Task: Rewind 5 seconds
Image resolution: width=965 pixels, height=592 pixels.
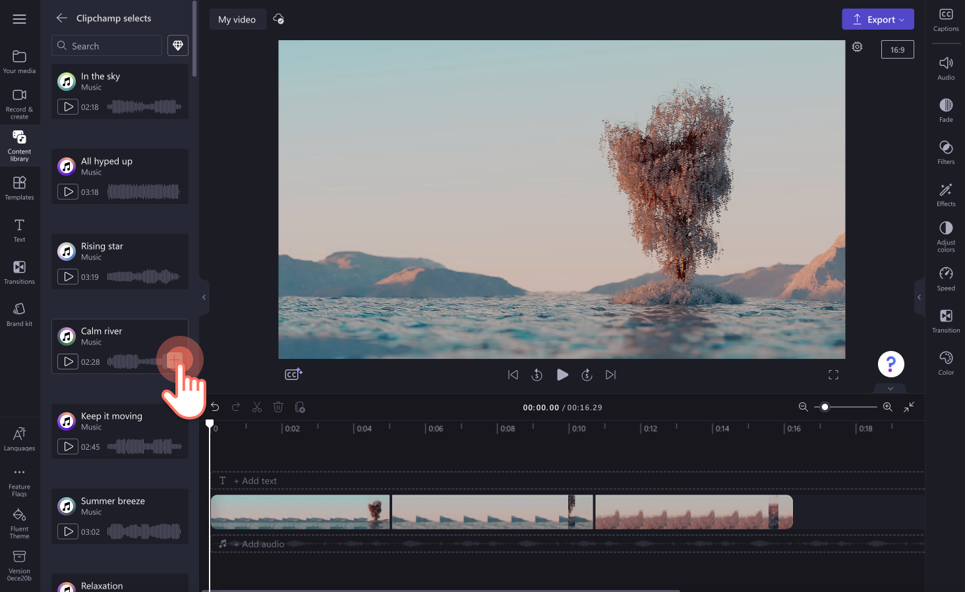Action: coord(537,375)
